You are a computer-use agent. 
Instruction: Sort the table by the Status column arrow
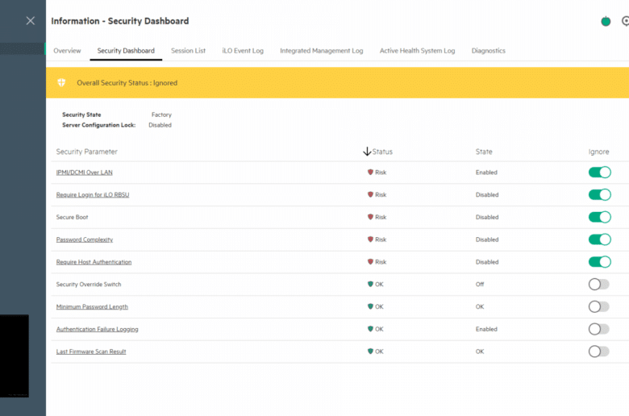[x=367, y=152]
